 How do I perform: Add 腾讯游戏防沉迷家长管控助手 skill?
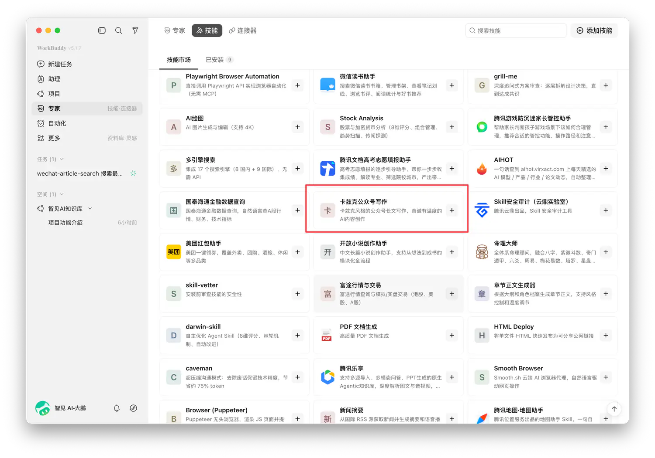pyautogui.click(x=606, y=127)
